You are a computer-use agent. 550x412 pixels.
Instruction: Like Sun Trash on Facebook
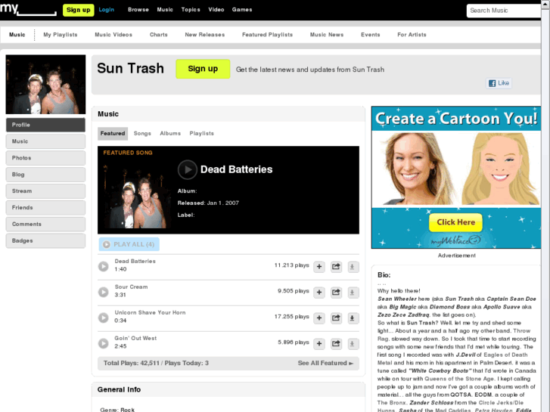[499, 83]
